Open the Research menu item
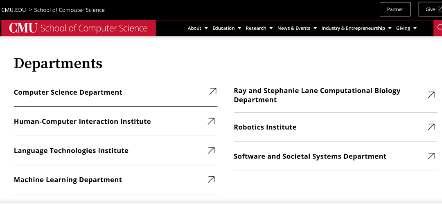Image resolution: width=442 pixels, height=205 pixels. pos(256,28)
